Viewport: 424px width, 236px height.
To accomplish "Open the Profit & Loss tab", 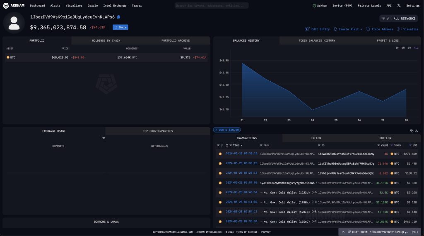I will coord(388,40).
